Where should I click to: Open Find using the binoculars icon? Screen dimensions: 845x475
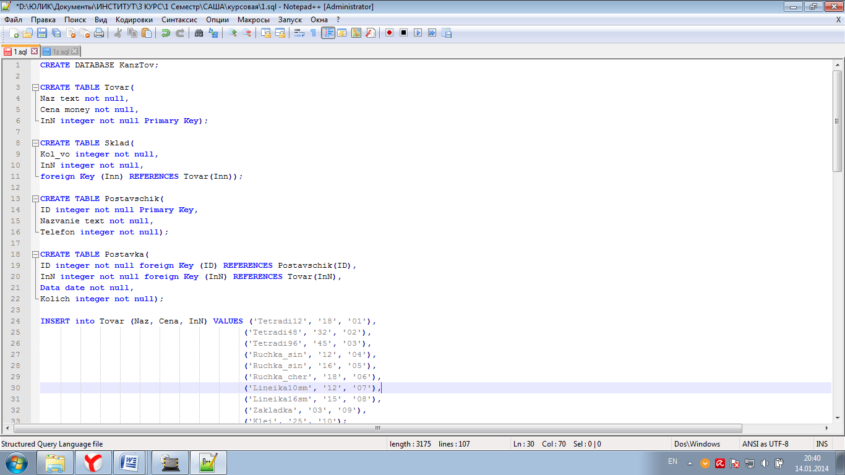point(199,33)
